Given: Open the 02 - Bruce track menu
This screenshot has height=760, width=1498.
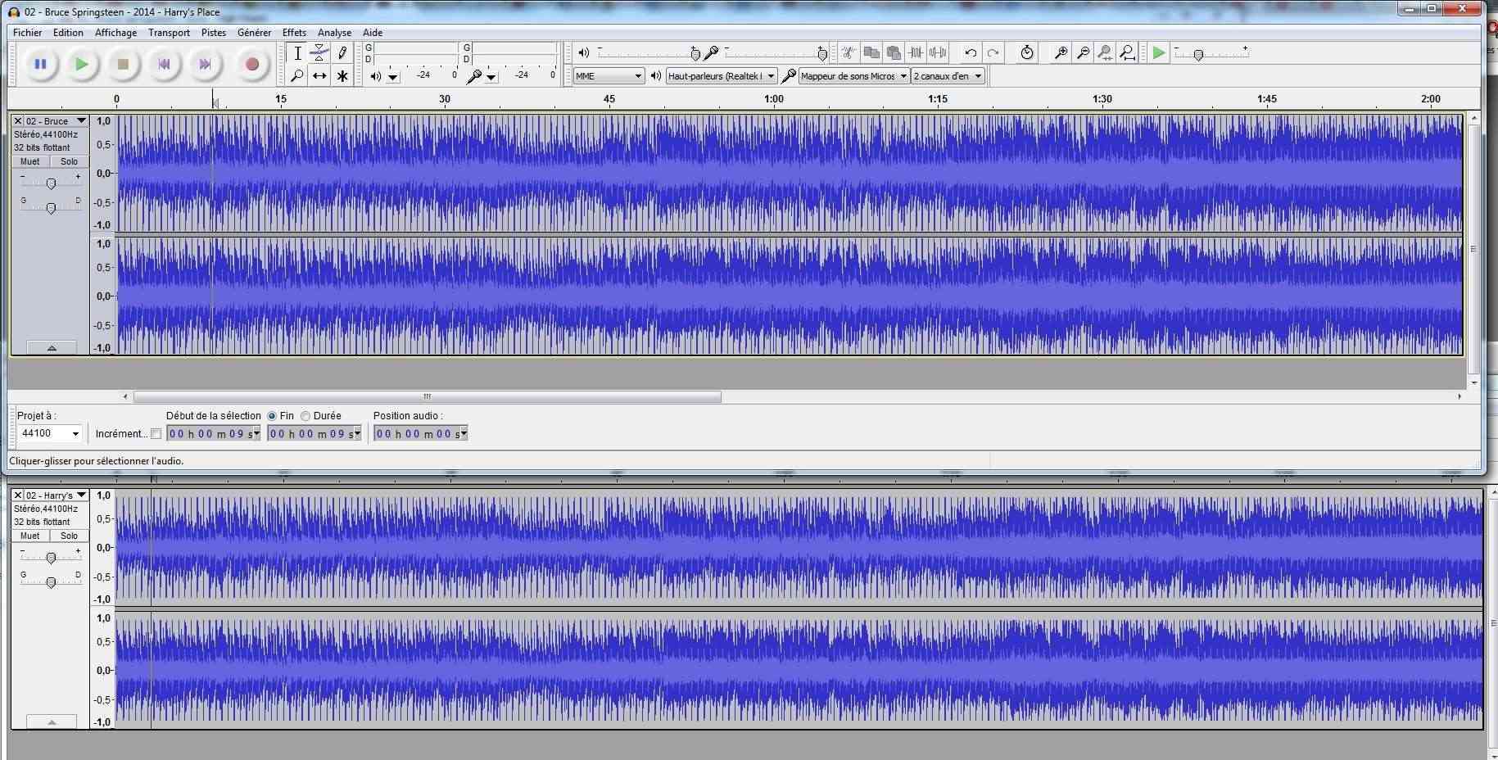Looking at the screenshot, I should click(x=56, y=120).
